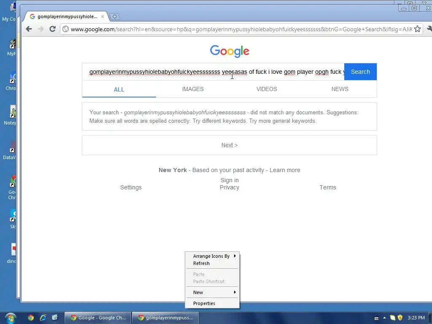Launch Chrome from quick launch bar
The image size is (432, 324).
(x=30, y=318)
